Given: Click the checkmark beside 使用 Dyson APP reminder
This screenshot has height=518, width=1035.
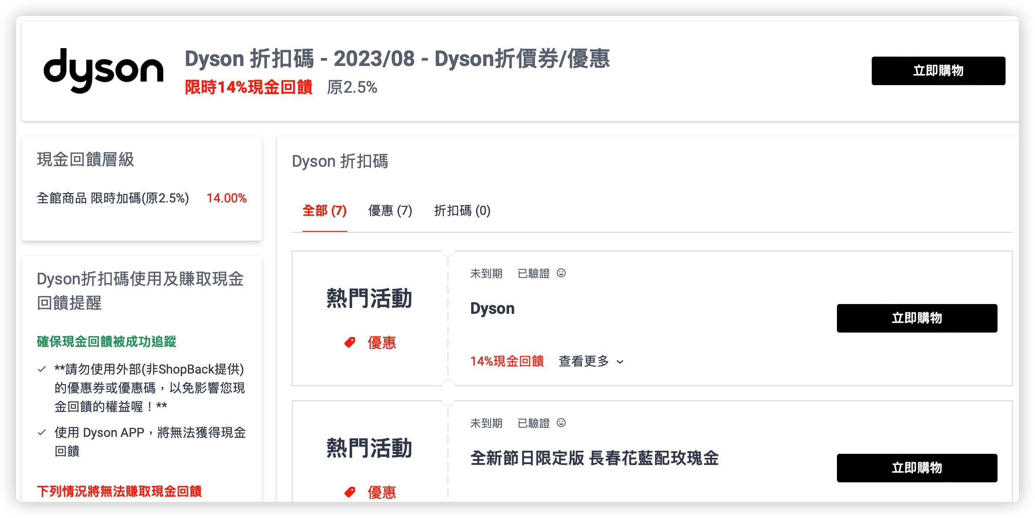Looking at the screenshot, I should (42, 432).
